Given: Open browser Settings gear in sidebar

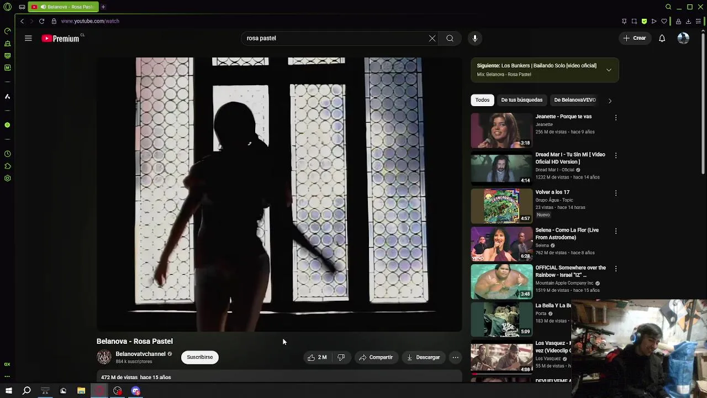Looking at the screenshot, I should 7,178.
